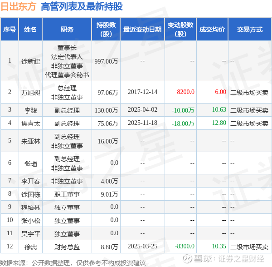The image size is (272, 267).
Task: Select the name 万旭昶
Action: click(x=31, y=93)
